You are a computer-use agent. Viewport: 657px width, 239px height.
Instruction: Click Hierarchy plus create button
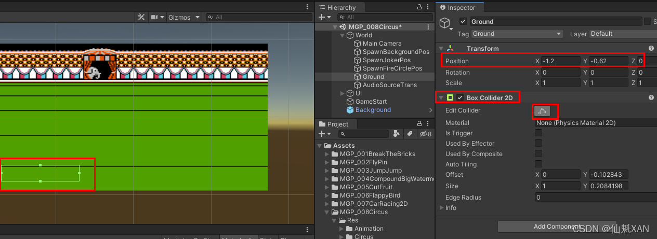[x=324, y=17]
